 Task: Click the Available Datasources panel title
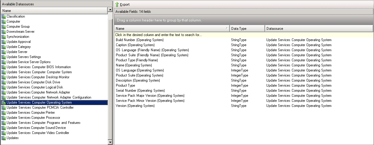(18, 4)
